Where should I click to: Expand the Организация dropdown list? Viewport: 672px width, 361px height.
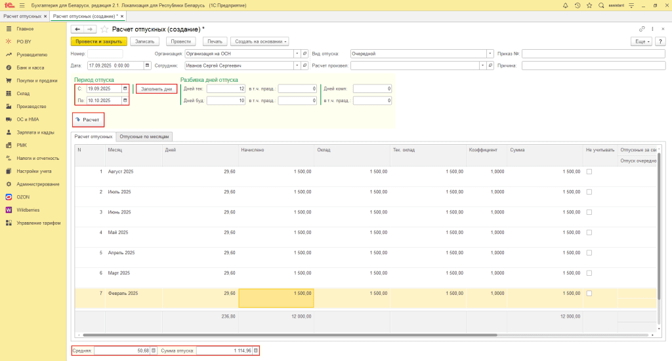coord(297,54)
